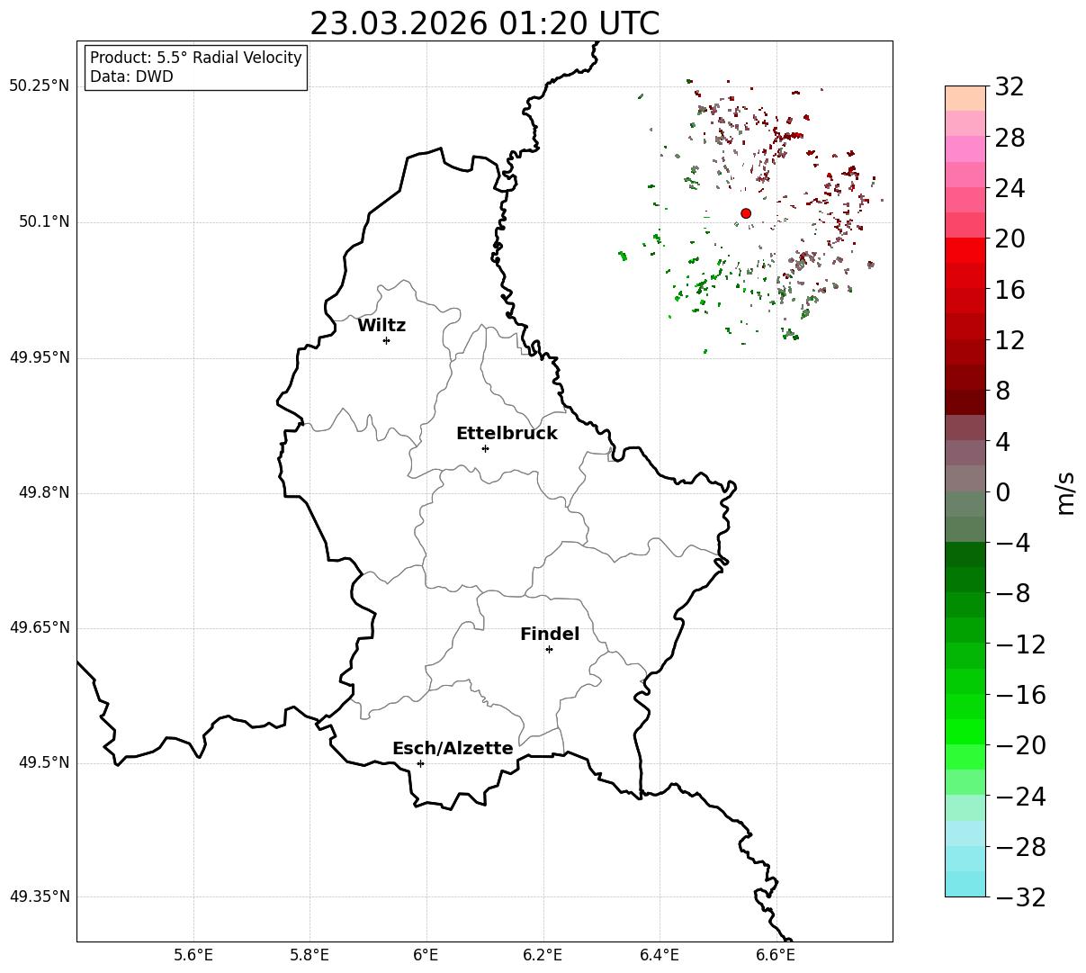Click the −12 colorbar tick label
The width and height of the screenshot is (1086, 973).
[1019, 644]
